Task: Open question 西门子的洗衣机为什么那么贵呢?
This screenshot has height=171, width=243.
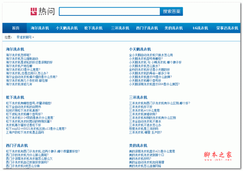Action: click(x=27, y=155)
